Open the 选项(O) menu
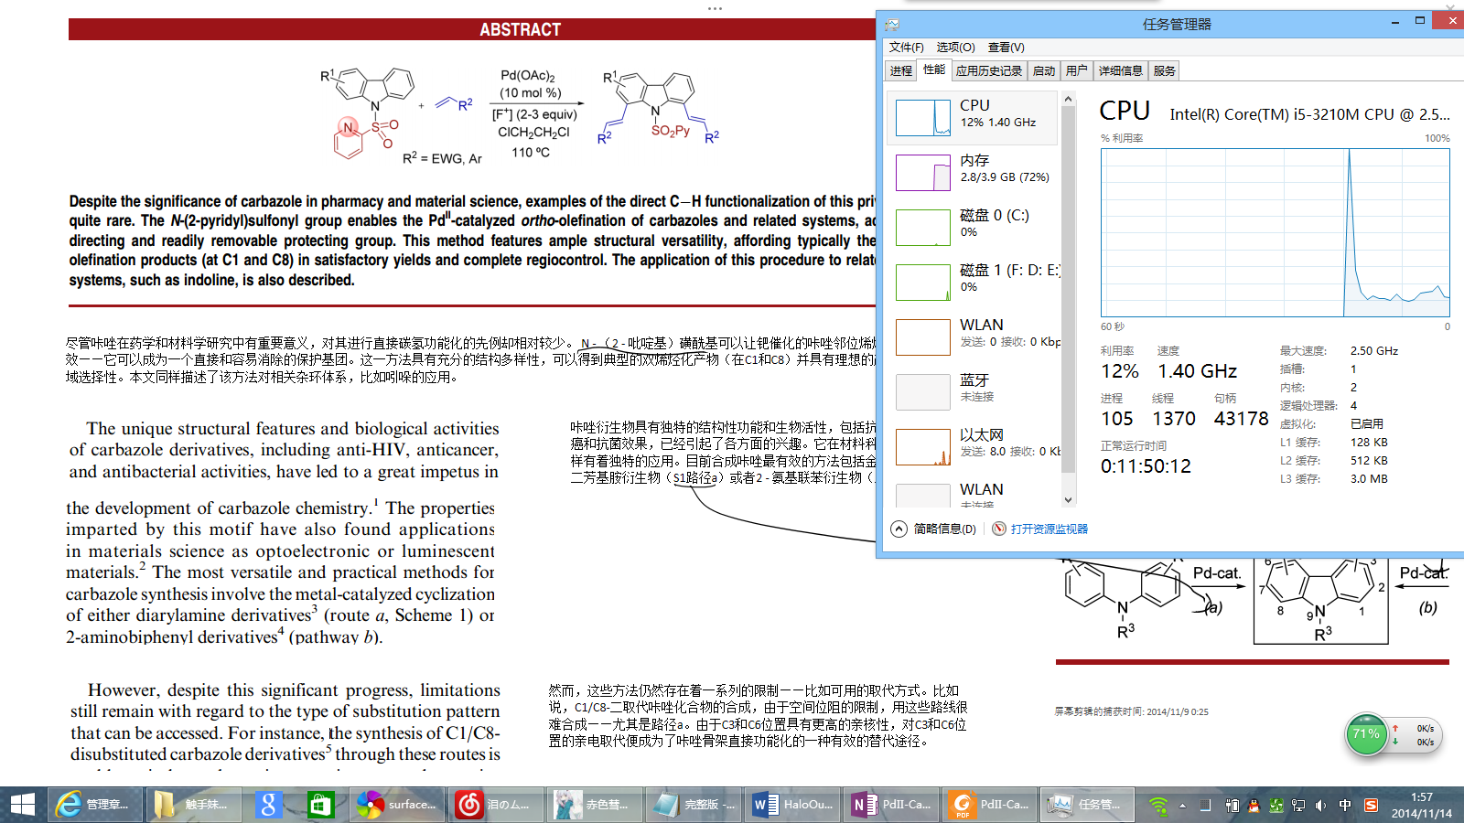 (x=955, y=47)
